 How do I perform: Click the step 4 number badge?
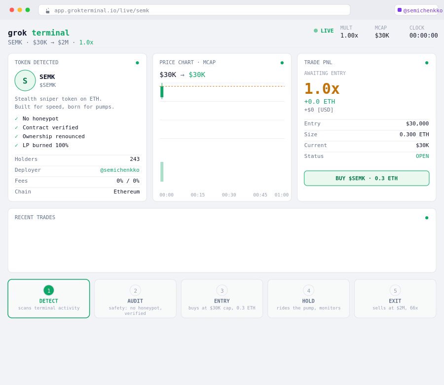(309, 290)
